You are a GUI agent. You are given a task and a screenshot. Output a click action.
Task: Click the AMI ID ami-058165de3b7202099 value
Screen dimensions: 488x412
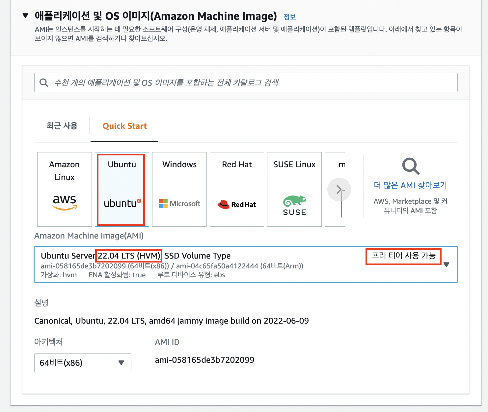coord(204,360)
